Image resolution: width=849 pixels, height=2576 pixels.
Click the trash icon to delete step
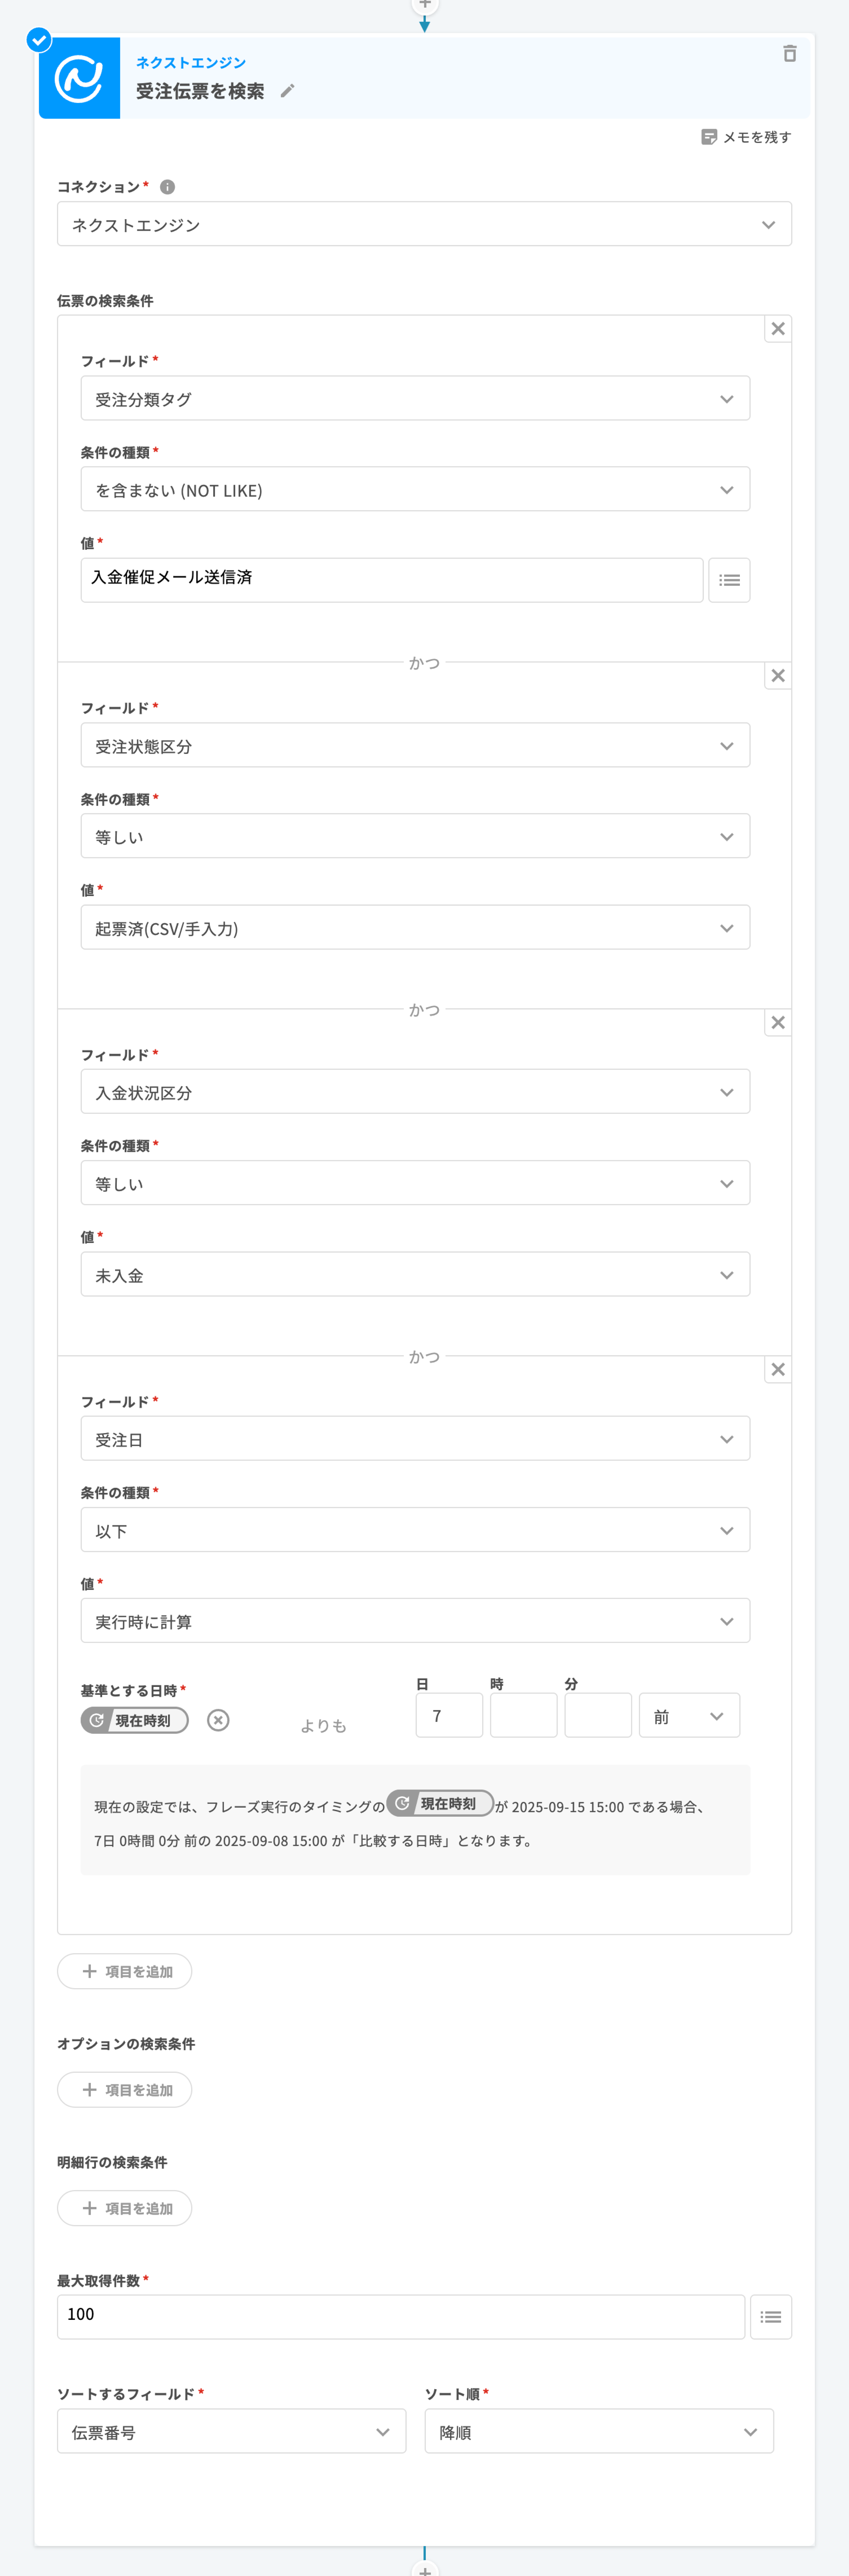[789, 54]
